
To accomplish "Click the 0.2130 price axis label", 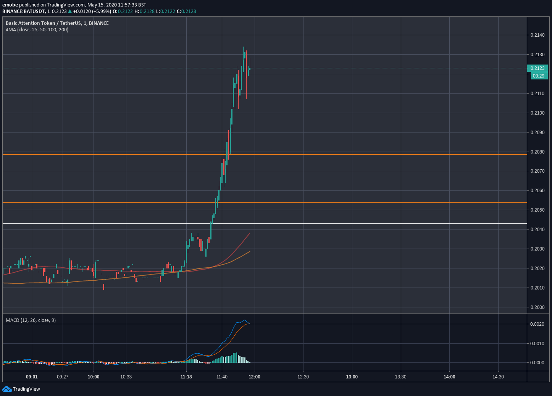I will 537,55.
